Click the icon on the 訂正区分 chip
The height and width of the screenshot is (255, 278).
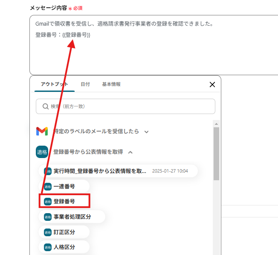pos(48,232)
